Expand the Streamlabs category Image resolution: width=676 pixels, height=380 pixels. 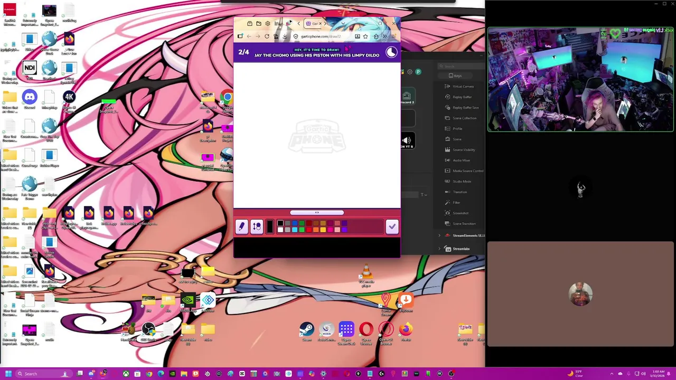pos(439,249)
